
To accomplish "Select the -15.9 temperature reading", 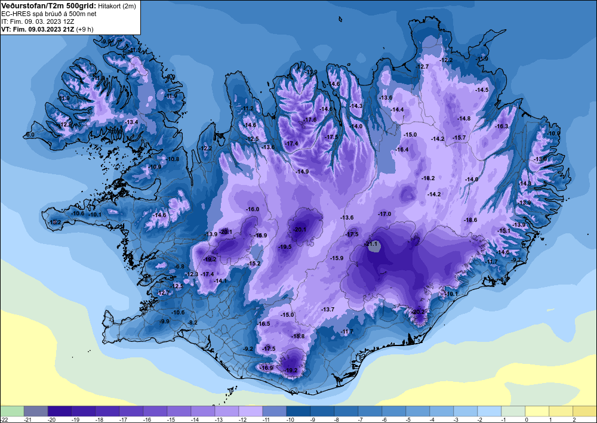I will pyautogui.click(x=337, y=258).
